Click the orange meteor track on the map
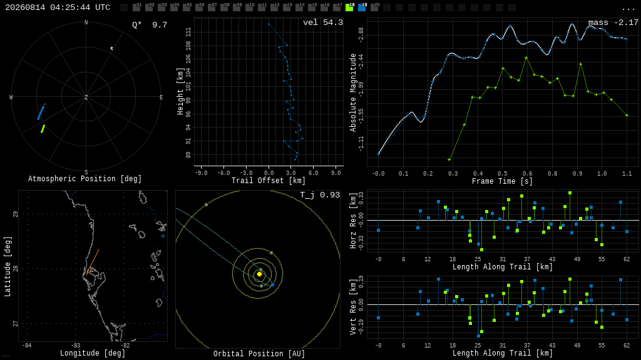The image size is (641, 360). coord(93,262)
